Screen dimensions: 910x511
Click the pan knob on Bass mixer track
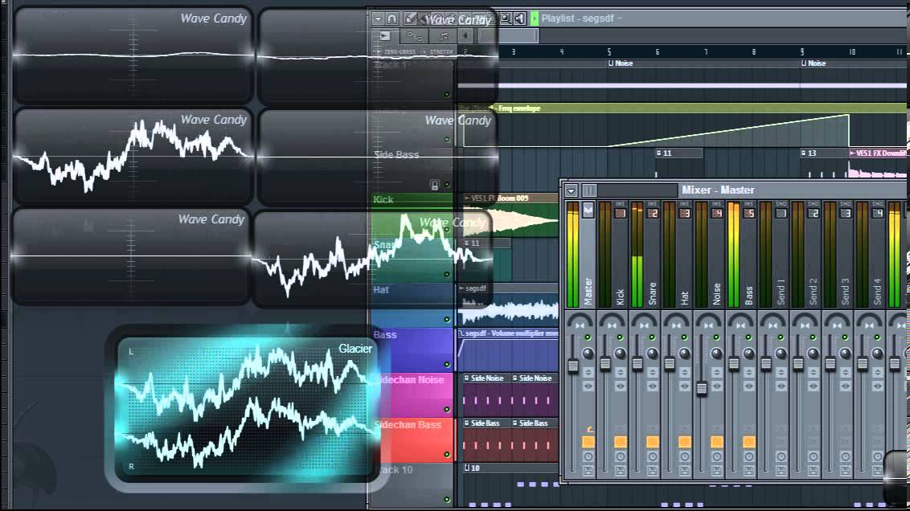[x=749, y=354]
